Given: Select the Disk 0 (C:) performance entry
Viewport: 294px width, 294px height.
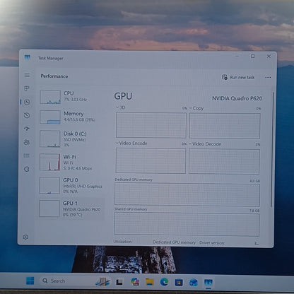Looking at the screenshot, I should click(x=71, y=139).
